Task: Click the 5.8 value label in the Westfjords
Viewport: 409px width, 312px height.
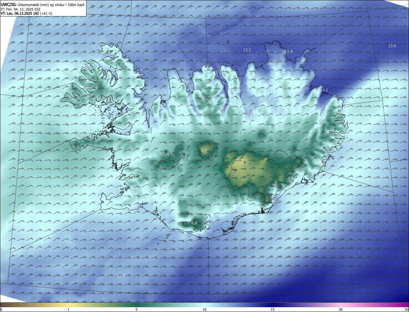Action: (x=97, y=79)
